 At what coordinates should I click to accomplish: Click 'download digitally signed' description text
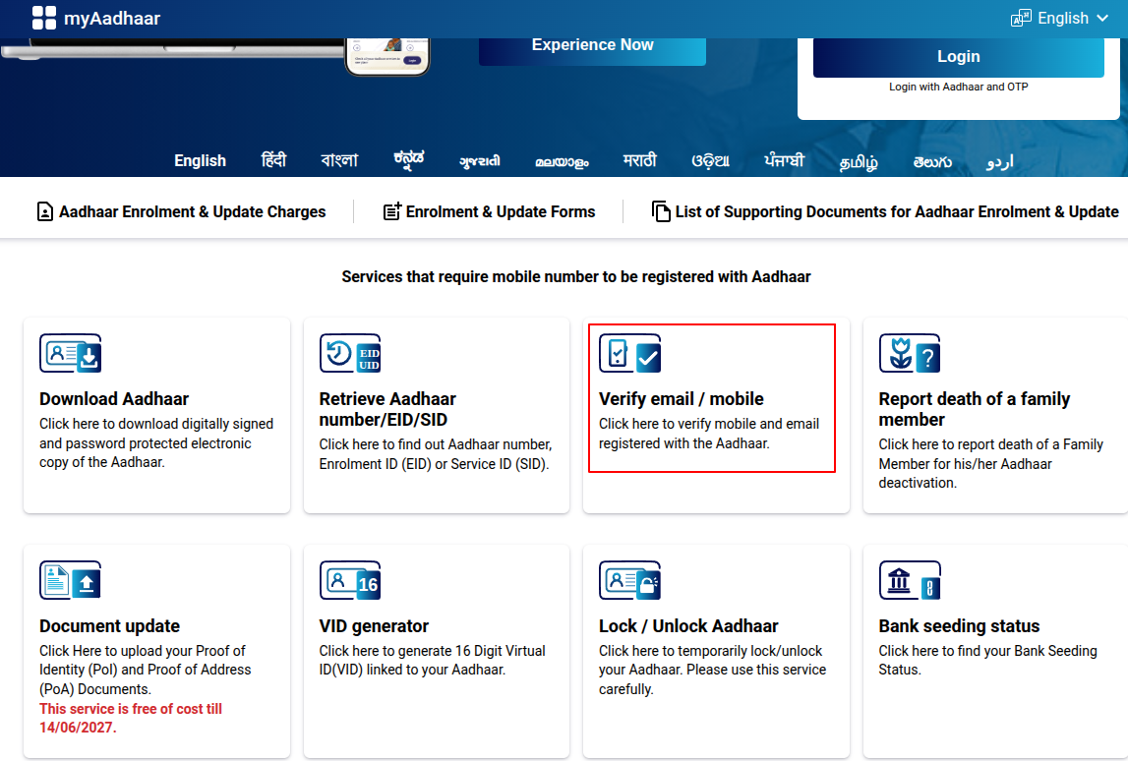[156, 443]
